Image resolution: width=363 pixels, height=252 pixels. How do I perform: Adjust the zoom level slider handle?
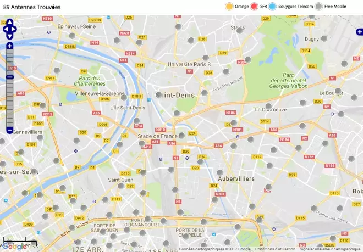pyautogui.click(x=9, y=77)
